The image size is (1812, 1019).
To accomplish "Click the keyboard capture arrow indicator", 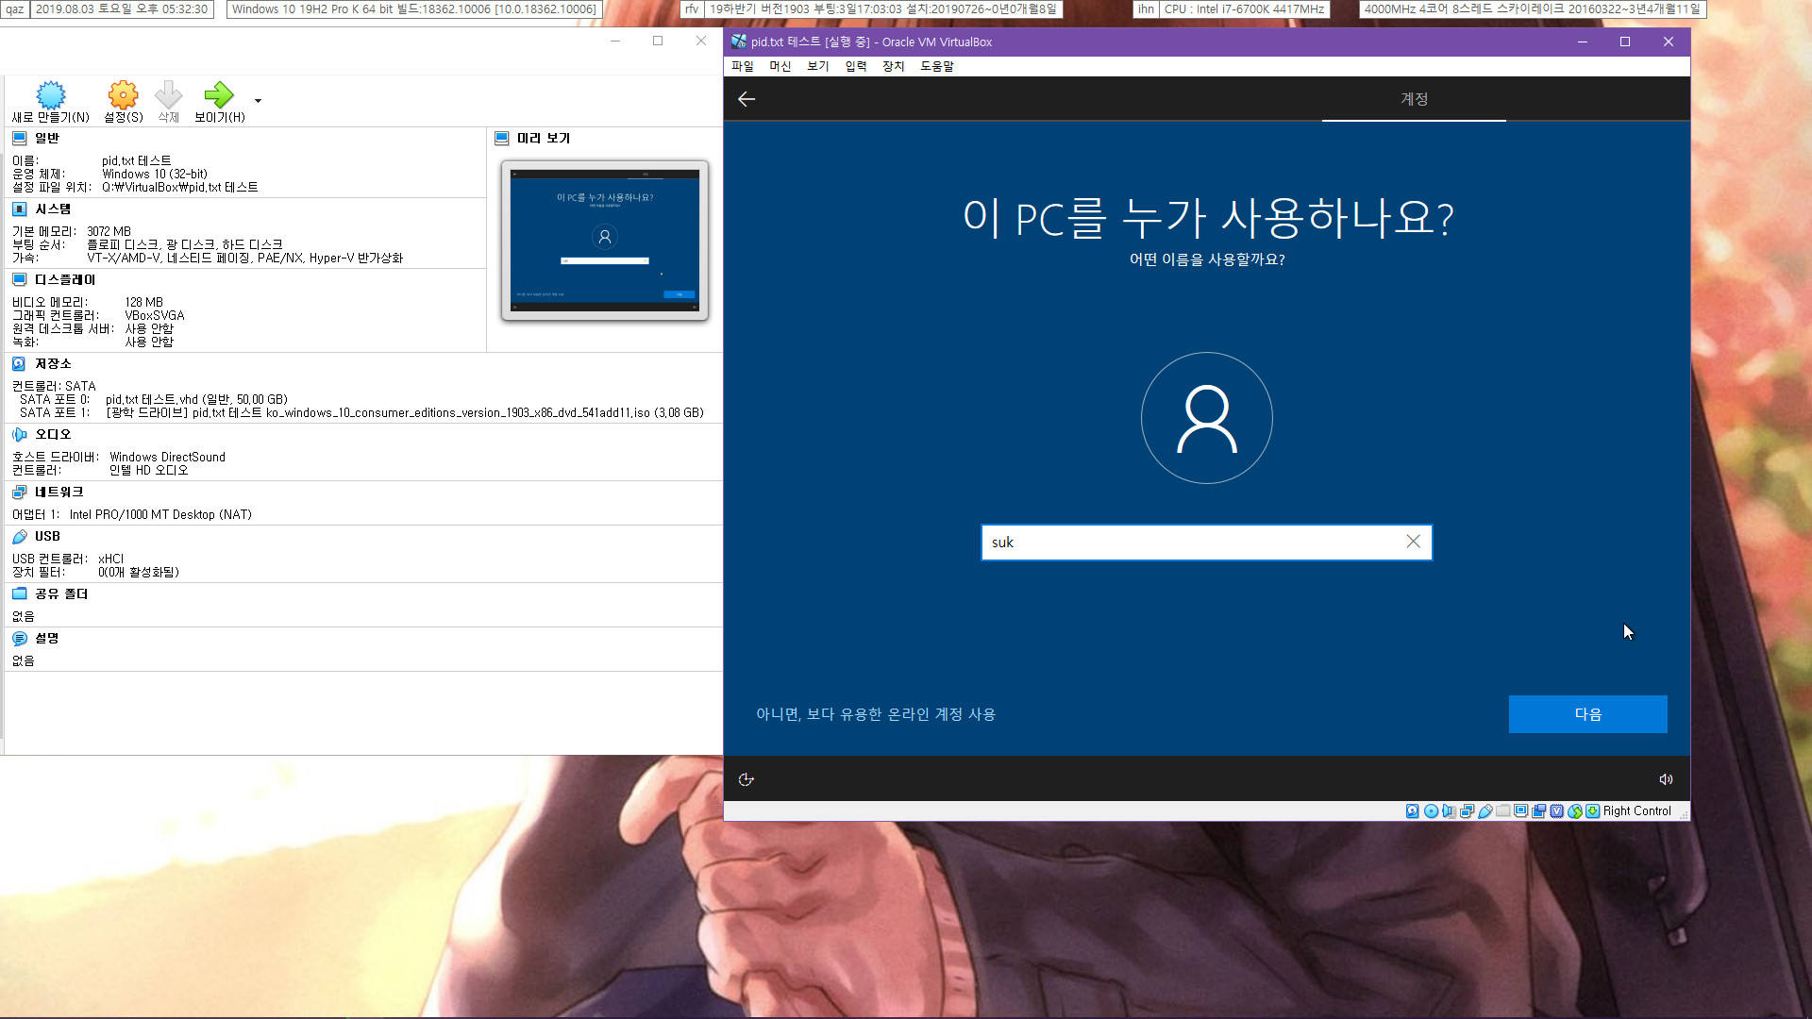I will click(1593, 810).
